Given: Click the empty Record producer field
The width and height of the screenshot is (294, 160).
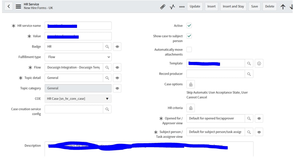Looking at the screenshot, I should [216, 74].
